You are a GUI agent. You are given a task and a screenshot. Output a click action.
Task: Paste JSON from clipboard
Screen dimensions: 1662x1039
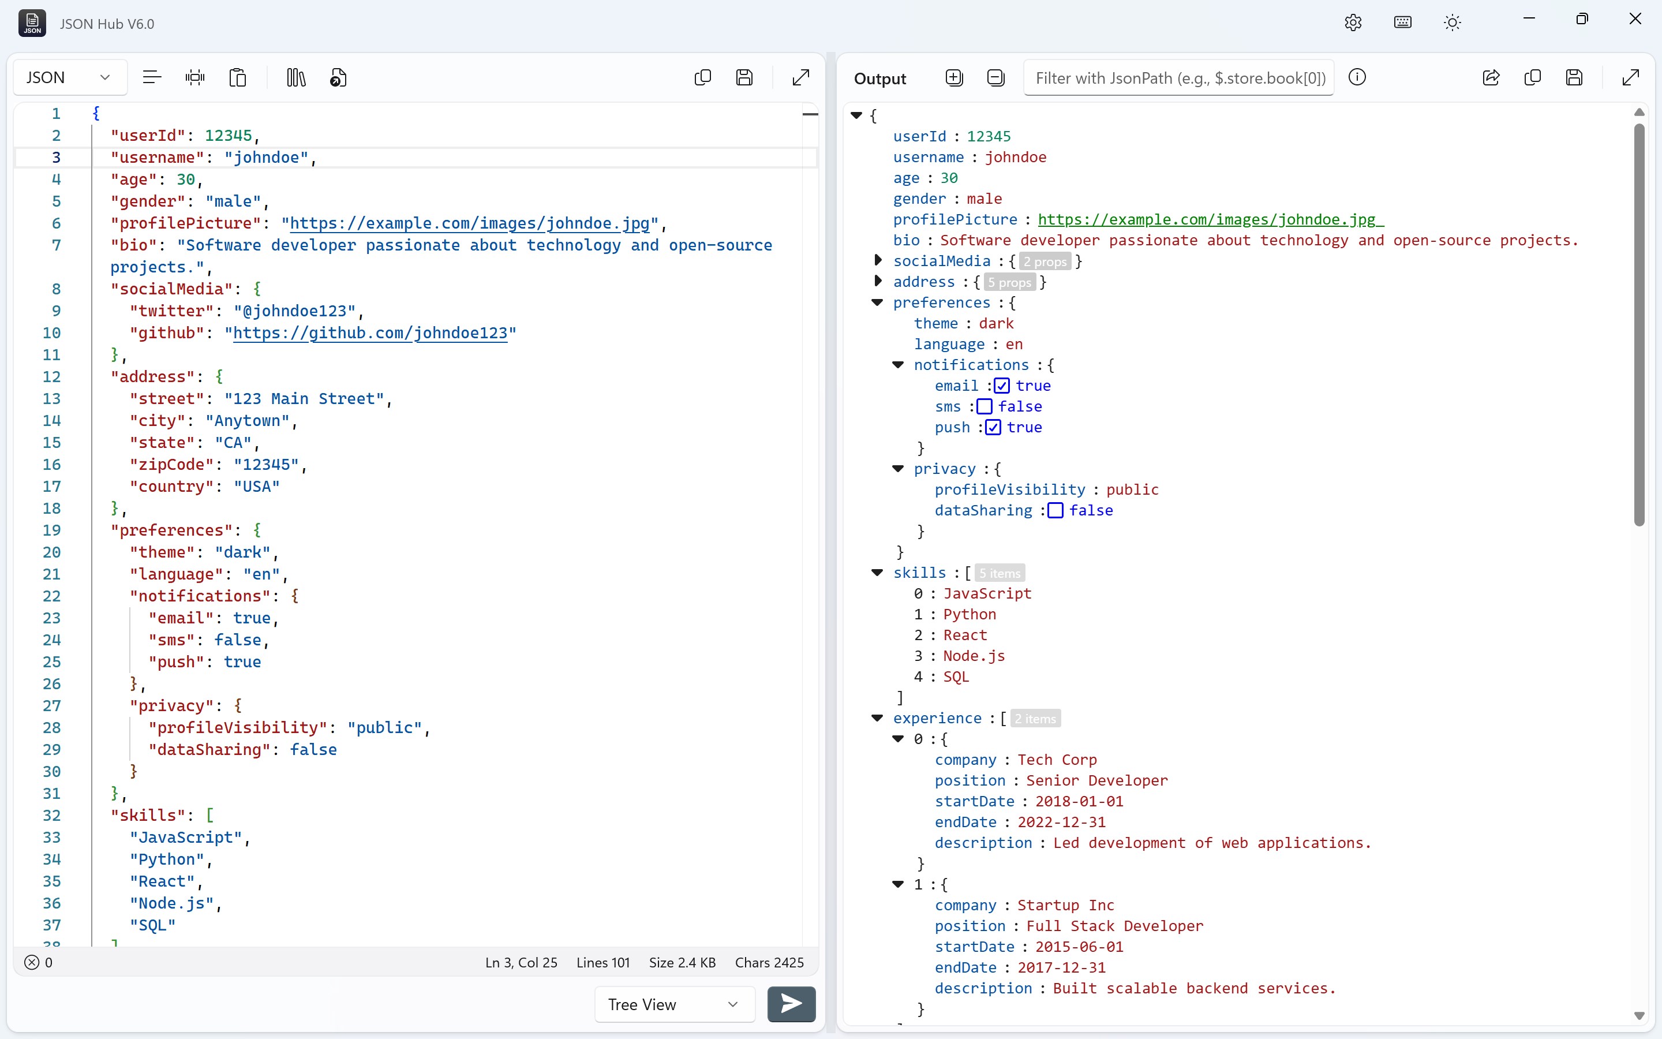pyautogui.click(x=237, y=77)
